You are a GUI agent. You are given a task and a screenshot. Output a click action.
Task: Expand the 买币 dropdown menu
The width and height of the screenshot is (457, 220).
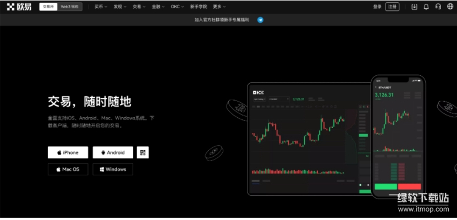[101, 7]
